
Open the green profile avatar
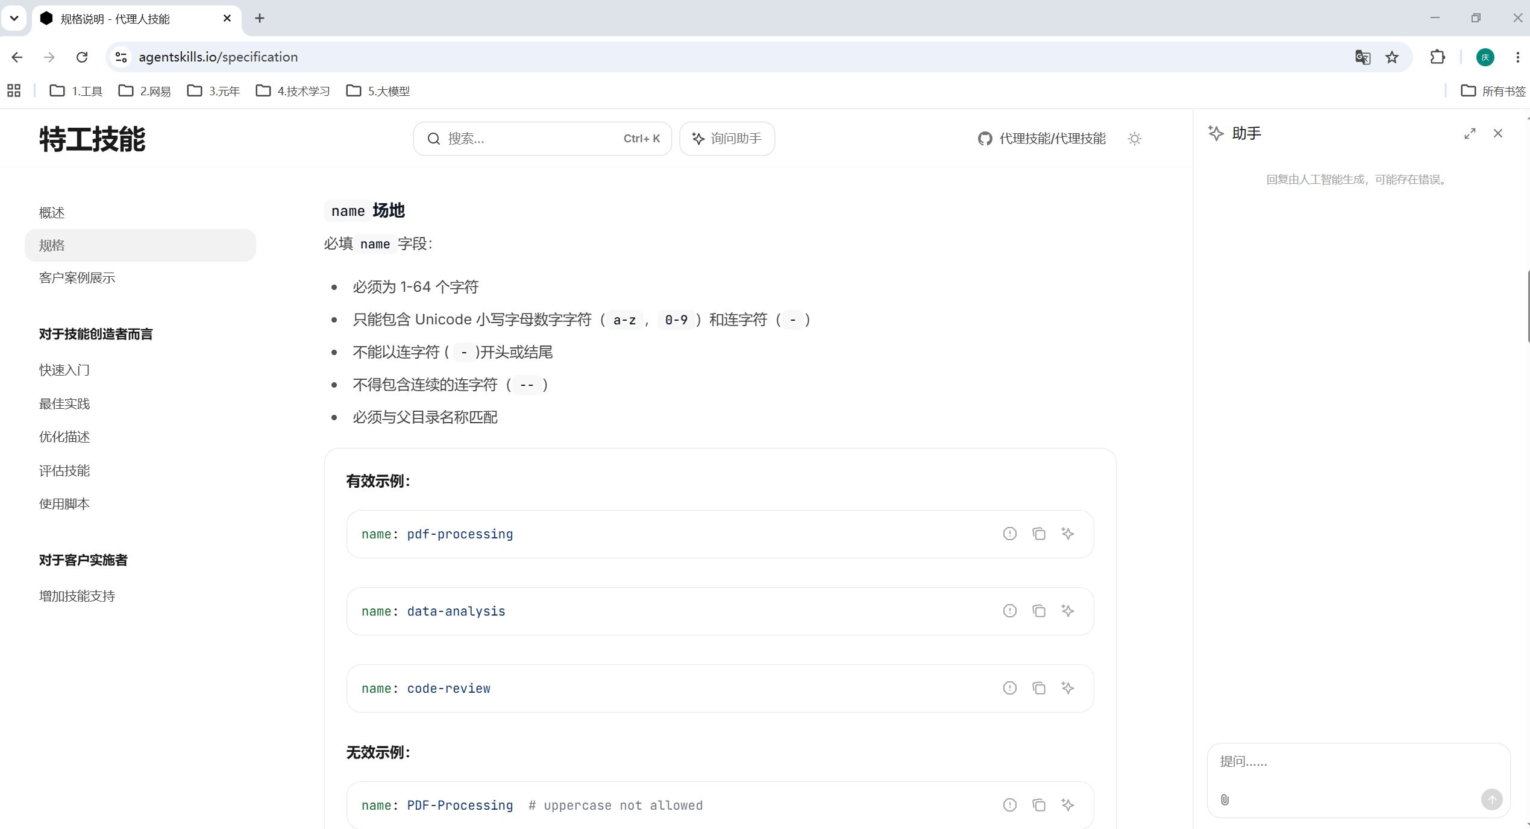1485,57
